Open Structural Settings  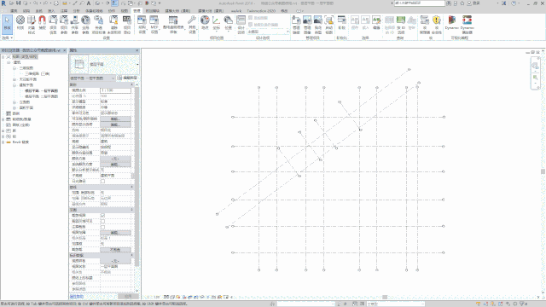click(x=142, y=25)
